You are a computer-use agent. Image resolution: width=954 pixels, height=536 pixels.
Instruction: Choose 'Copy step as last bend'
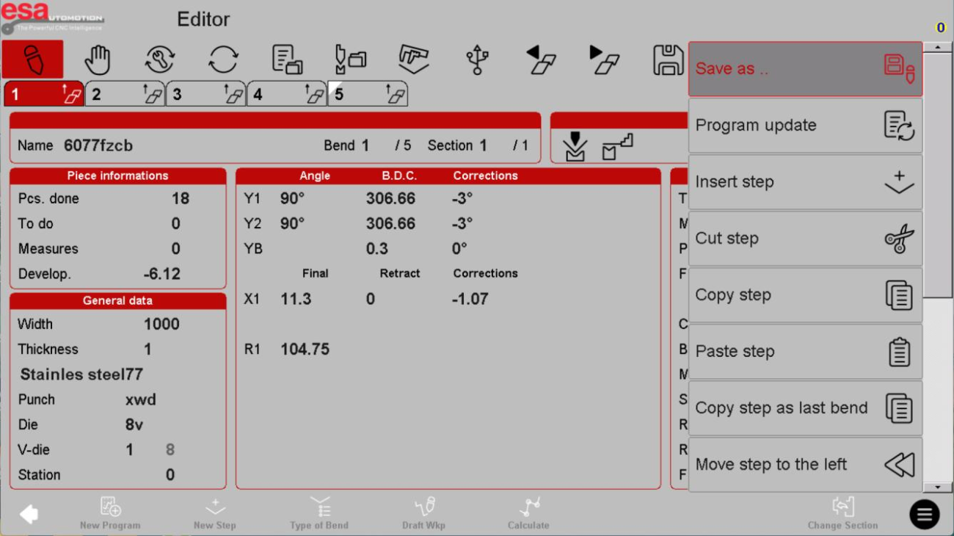804,408
